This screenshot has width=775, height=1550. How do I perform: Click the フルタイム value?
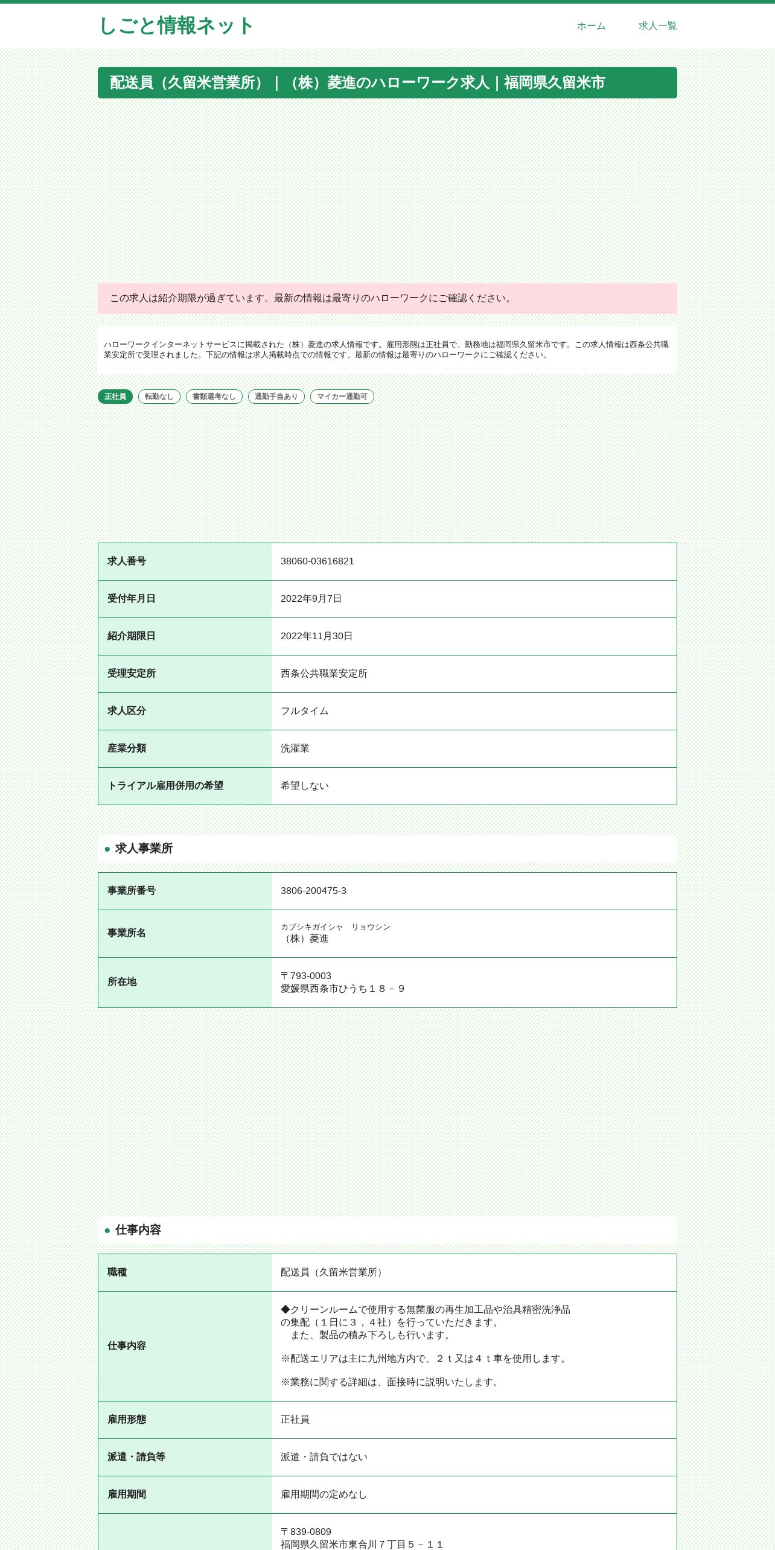click(x=305, y=711)
